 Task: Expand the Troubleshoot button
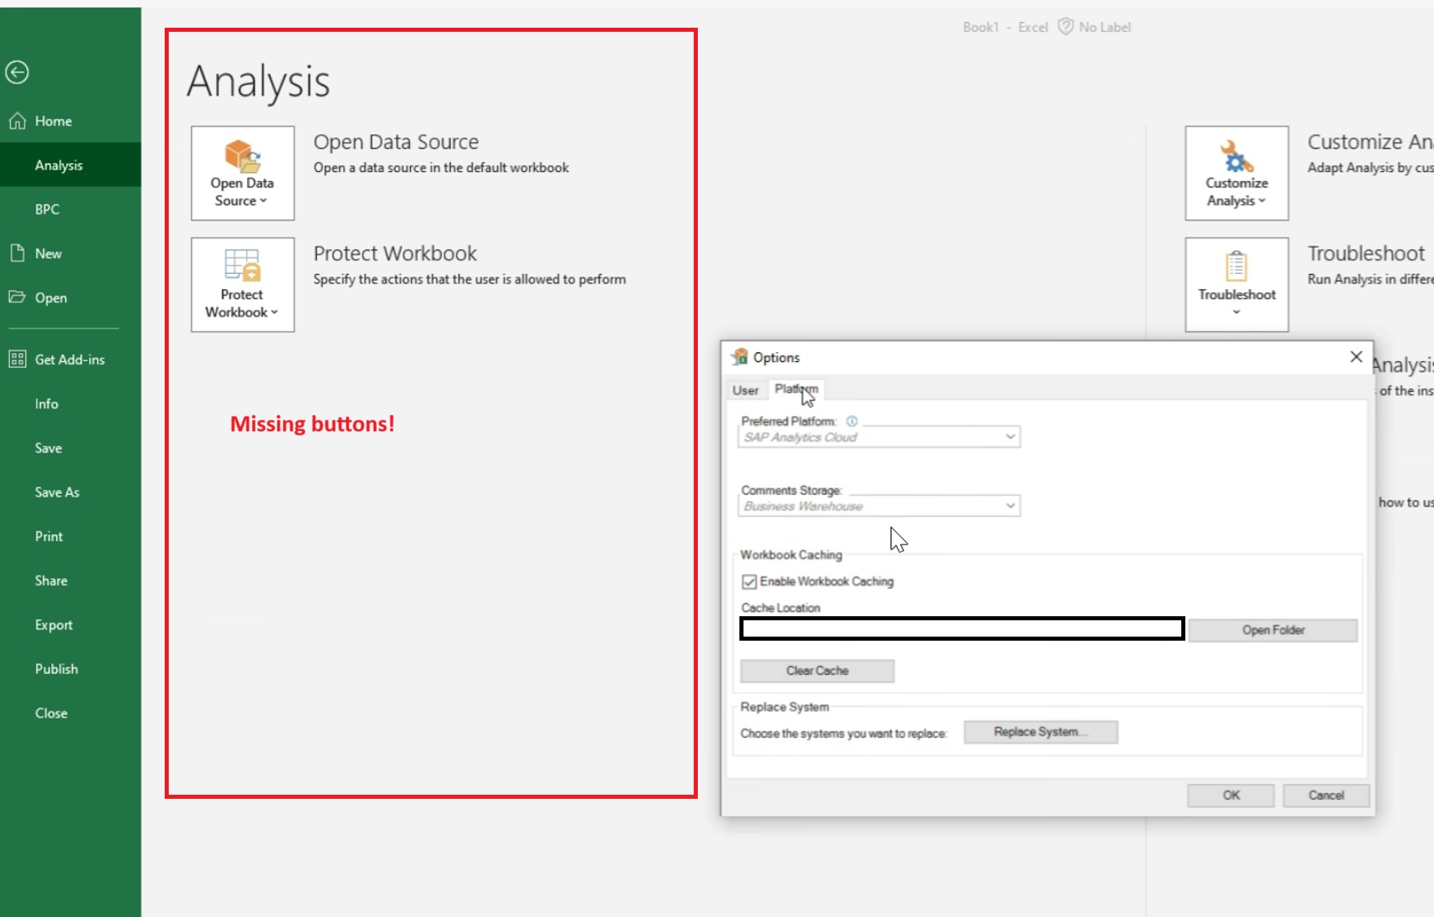click(x=1237, y=284)
